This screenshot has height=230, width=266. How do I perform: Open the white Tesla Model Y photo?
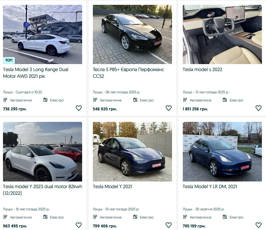(43, 151)
